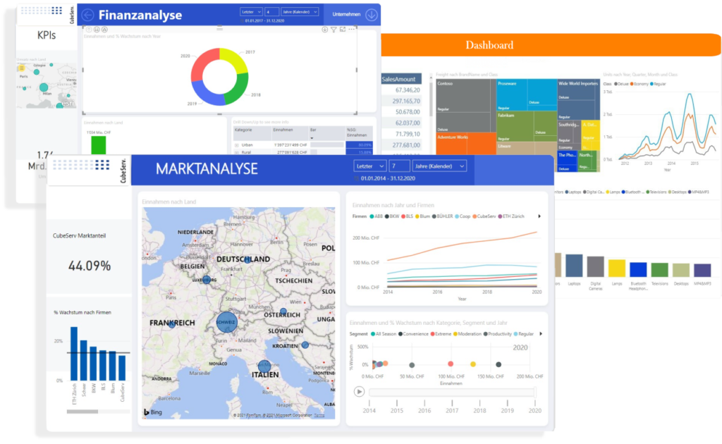This screenshot has width=722, height=444.
Task: Expand the Urban row in Kategorie table
Action: point(237,145)
